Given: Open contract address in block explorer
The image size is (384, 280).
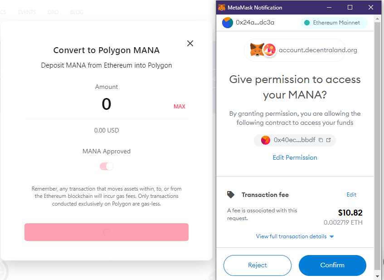Looking at the screenshot, I should (329, 140).
